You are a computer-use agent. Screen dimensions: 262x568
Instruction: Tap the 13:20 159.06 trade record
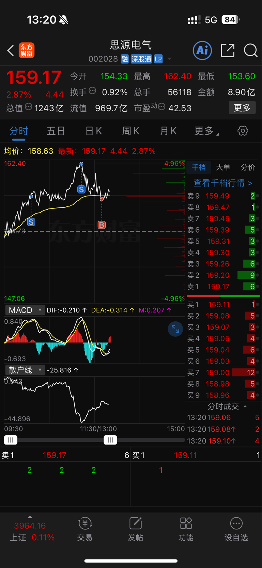click(x=223, y=418)
